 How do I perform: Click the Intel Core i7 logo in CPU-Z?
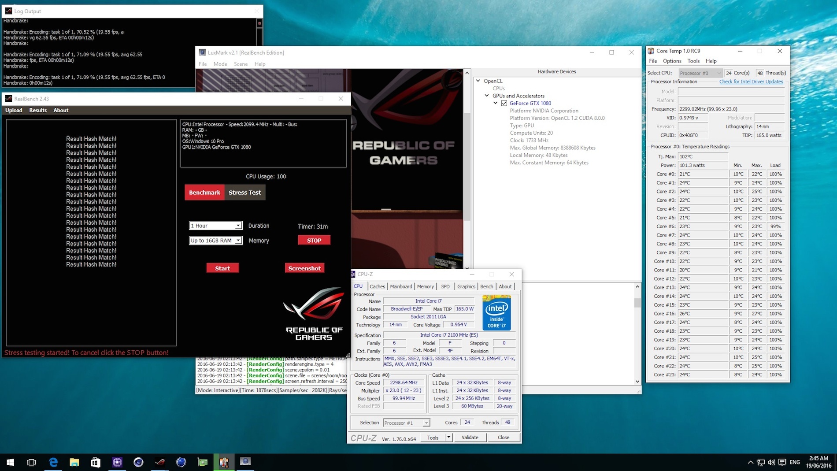pos(496,313)
